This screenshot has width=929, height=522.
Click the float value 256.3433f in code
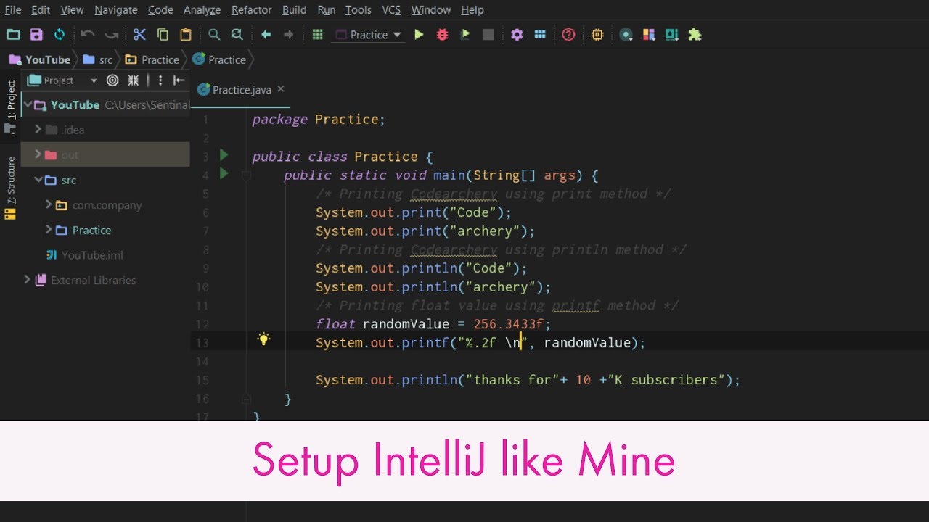(512, 324)
